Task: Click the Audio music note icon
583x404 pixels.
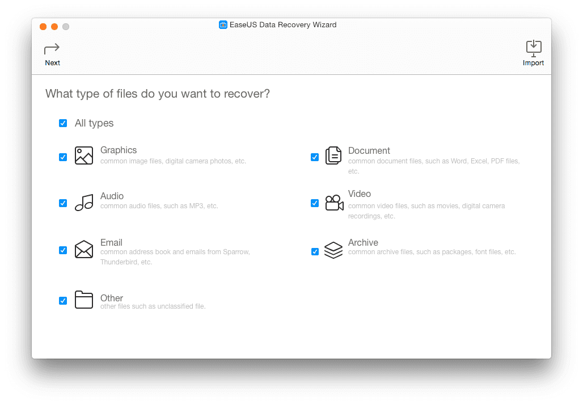Action: tap(84, 203)
